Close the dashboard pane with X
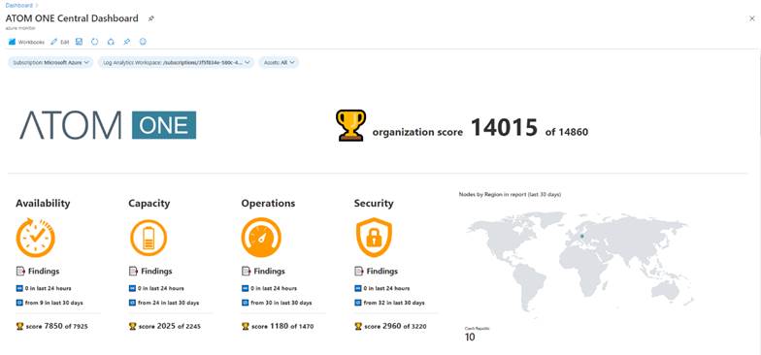The image size is (761, 355). point(751,18)
